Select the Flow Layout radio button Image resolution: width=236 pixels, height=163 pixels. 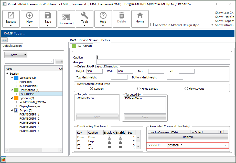click(187, 89)
